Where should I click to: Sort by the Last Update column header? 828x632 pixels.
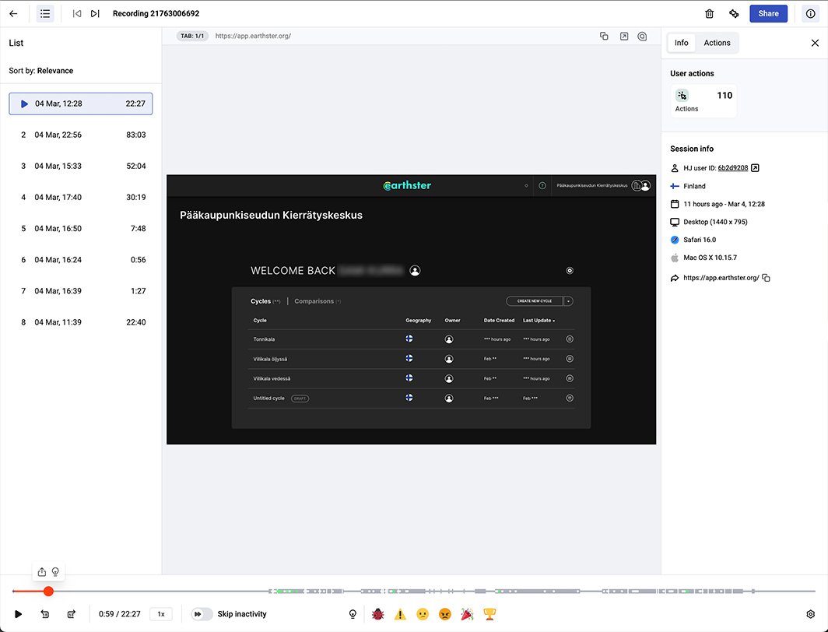(x=539, y=321)
